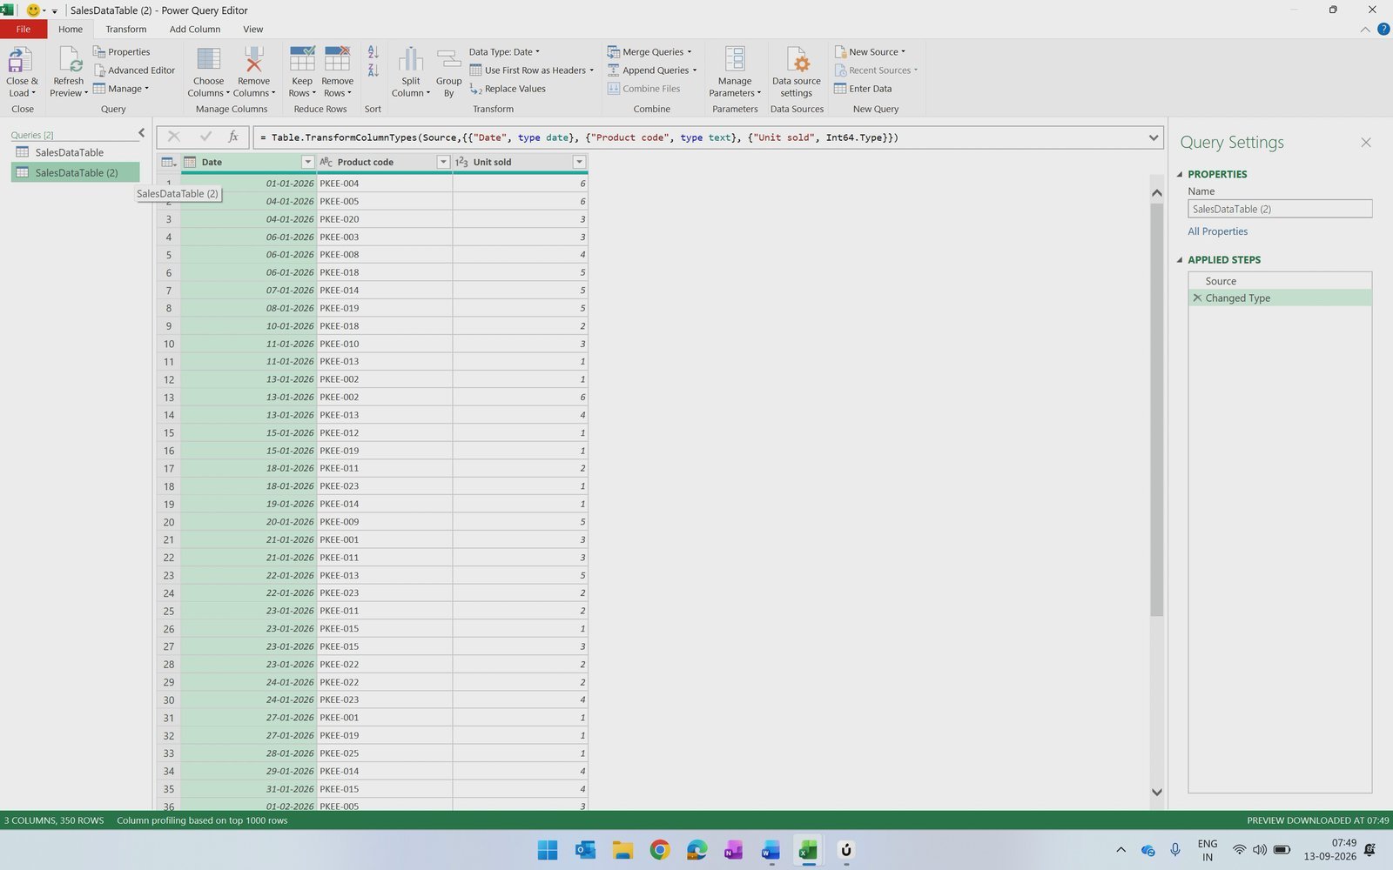Screen dimensions: 1393x870
Task: Expand the formula bar
Action: 1154,137
